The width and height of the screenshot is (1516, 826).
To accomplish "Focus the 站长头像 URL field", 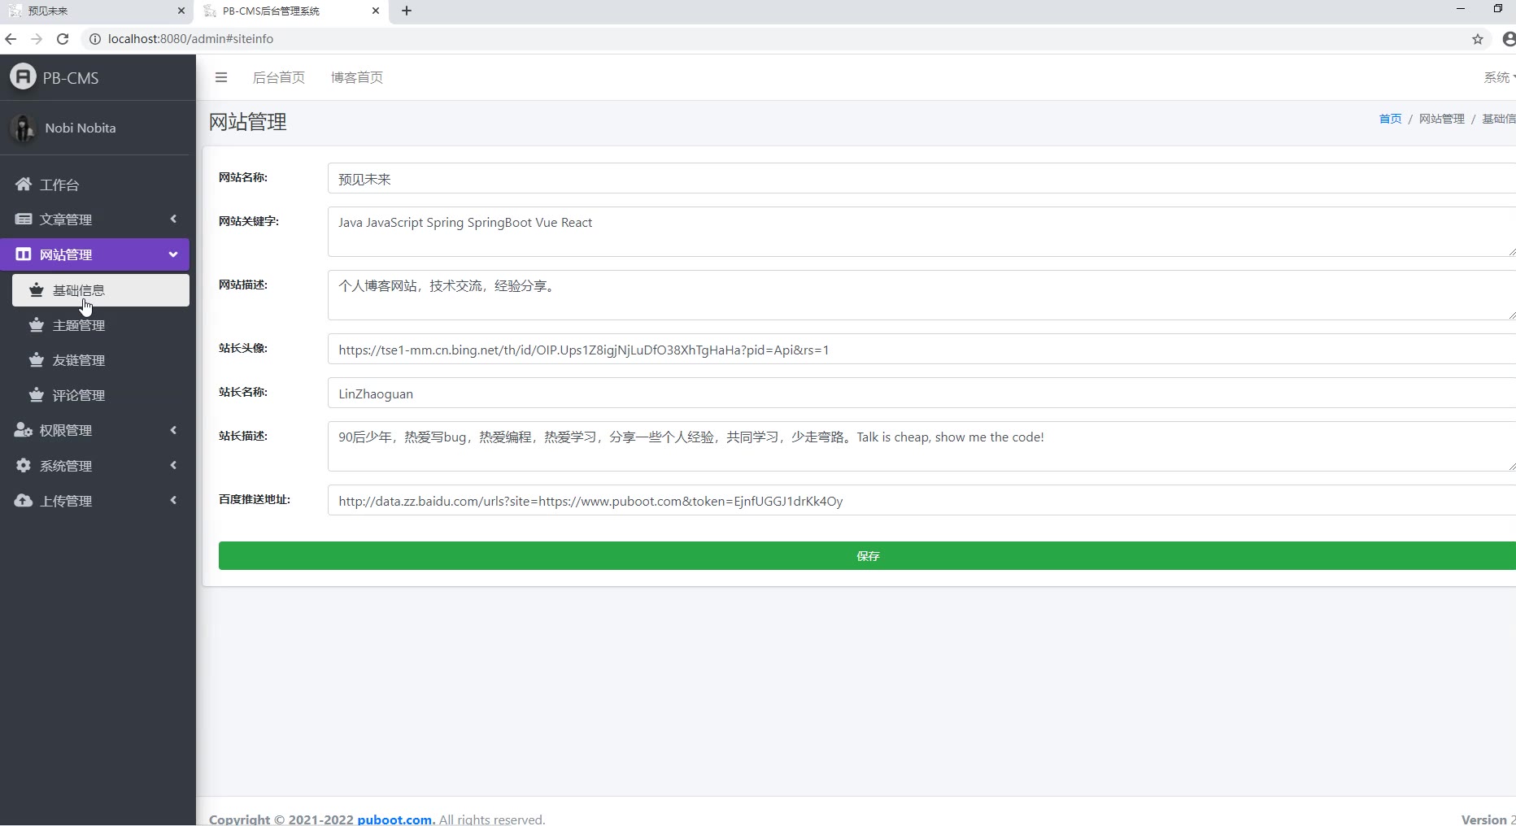I will (x=921, y=349).
